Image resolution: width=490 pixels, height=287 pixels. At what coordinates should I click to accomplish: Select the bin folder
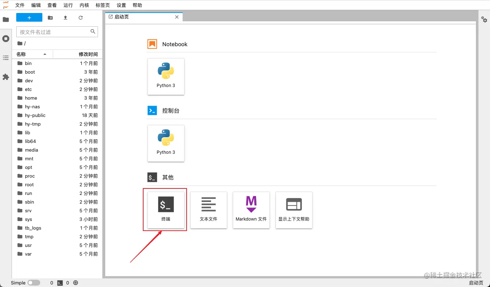coord(57,63)
